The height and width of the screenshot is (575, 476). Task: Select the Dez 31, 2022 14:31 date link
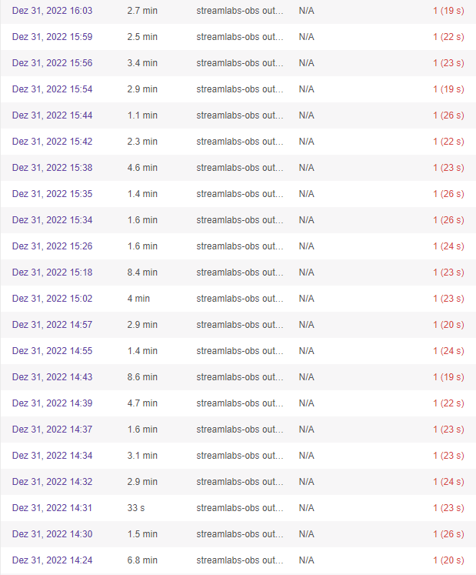point(52,508)
